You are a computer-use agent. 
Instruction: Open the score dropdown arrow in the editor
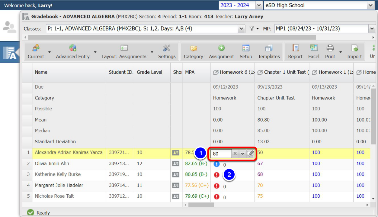point(242,154)
